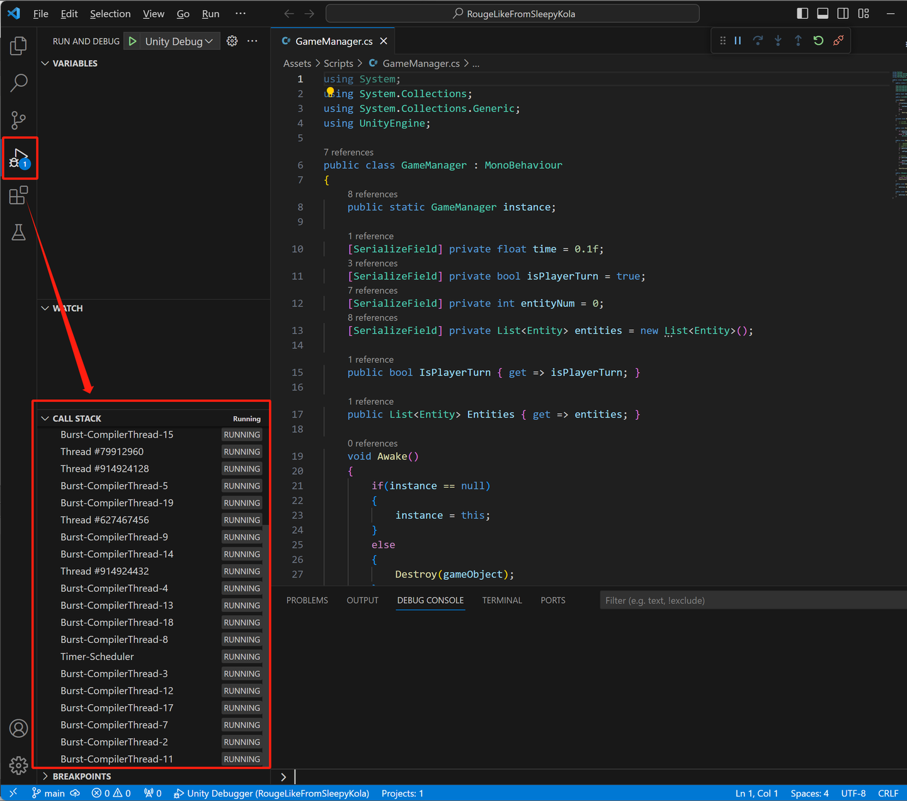Select the Explorer icon in activity bar

(x=19, y=45)
